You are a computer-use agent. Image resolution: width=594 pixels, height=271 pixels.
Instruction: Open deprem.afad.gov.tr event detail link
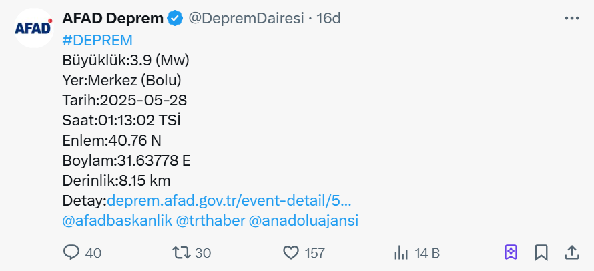[229, 201]
